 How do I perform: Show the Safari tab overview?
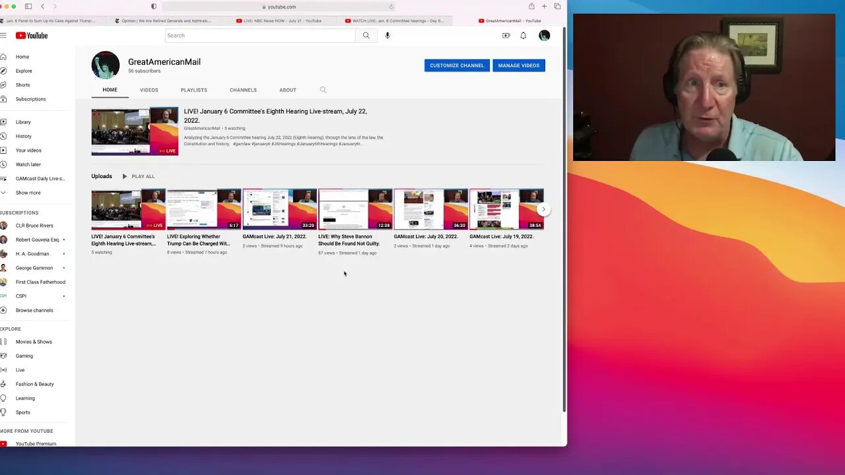coord(557,7)
